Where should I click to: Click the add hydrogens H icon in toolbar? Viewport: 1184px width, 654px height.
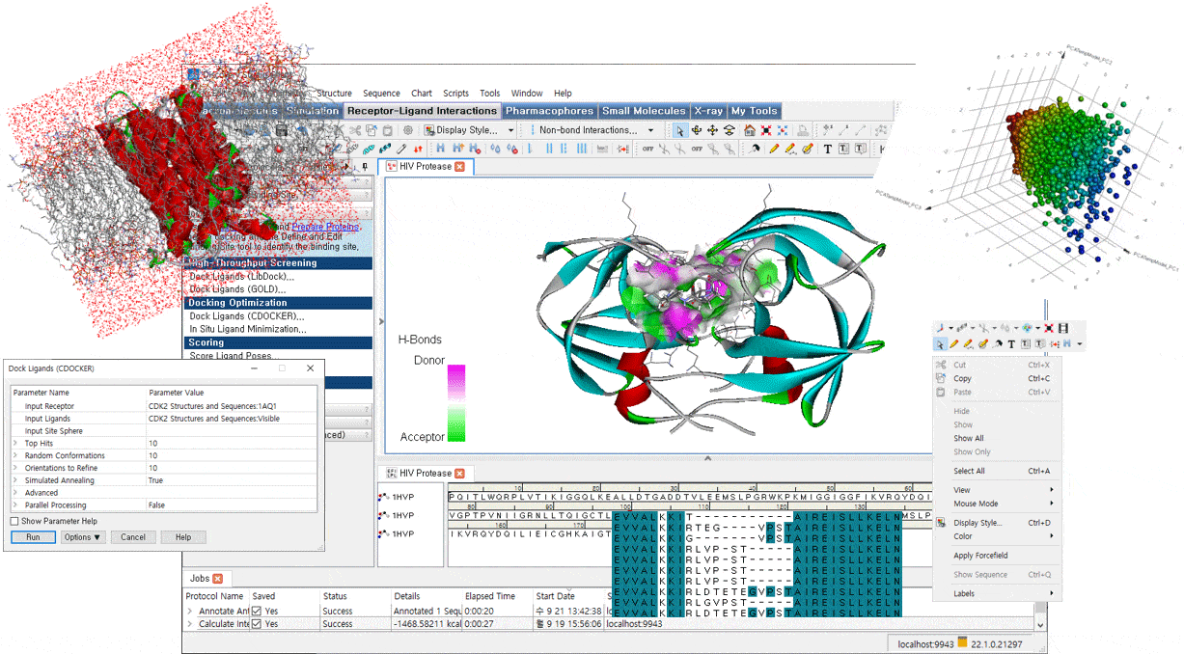440,149
